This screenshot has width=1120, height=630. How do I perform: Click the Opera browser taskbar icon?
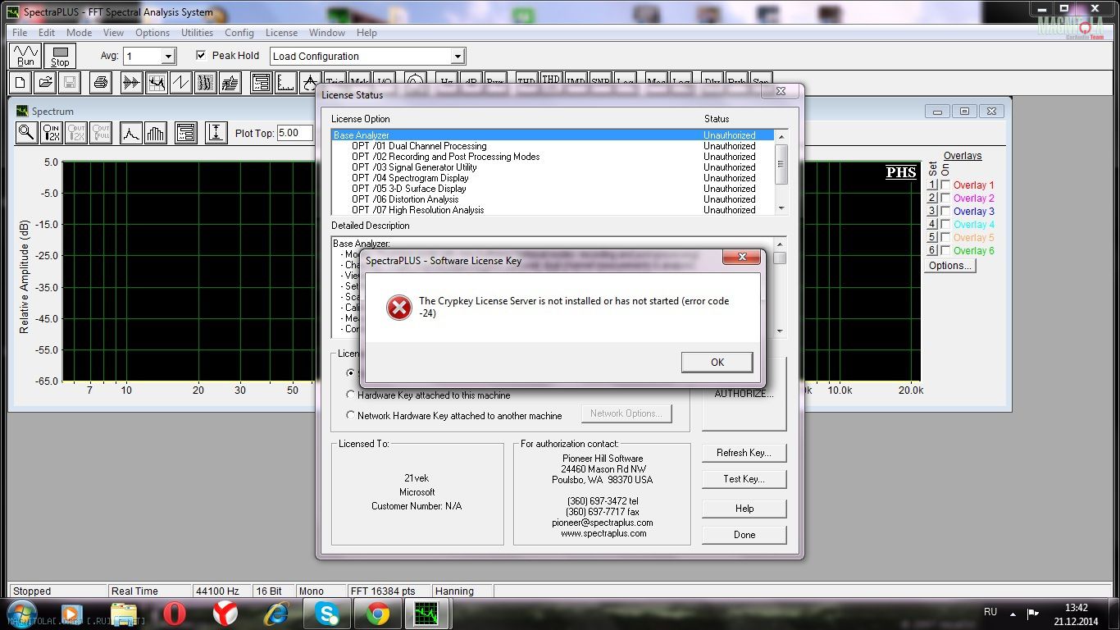[x=174, y=613]
